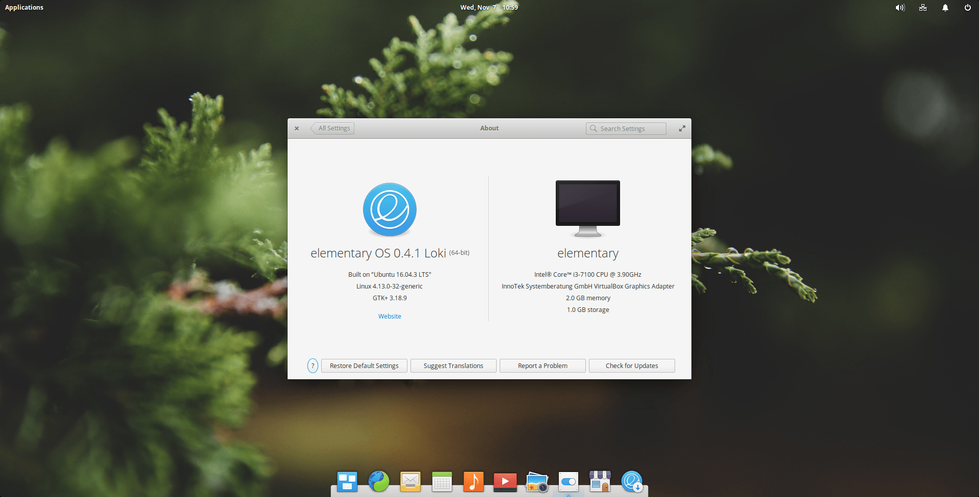The image size is (979, 497).
Task: Open network indicator in top panel
Action: 923,8
